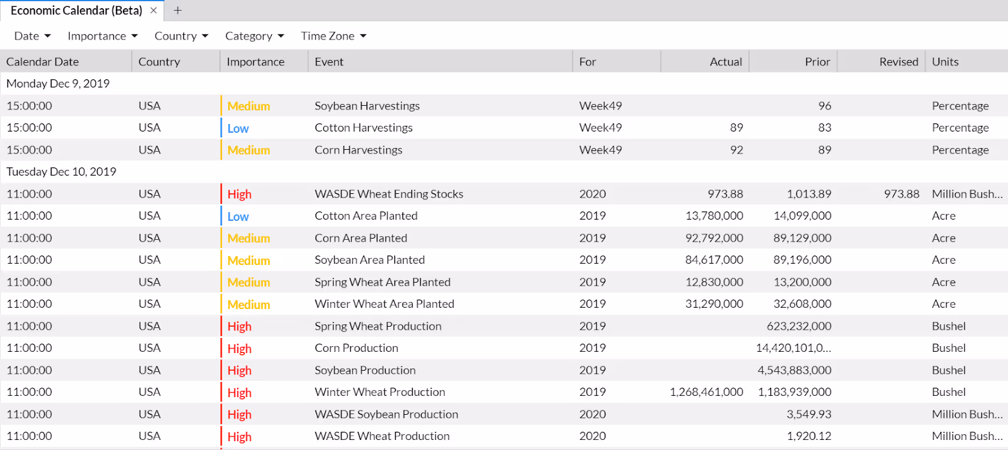
Task: Open the Category filter dropdown
Action: (255, 36)
